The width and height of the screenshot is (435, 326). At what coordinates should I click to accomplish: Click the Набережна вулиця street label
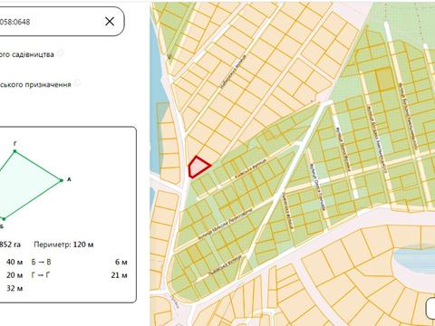point(233,72)
